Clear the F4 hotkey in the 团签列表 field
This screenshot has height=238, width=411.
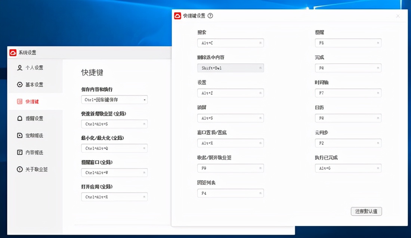pos(260,193)
